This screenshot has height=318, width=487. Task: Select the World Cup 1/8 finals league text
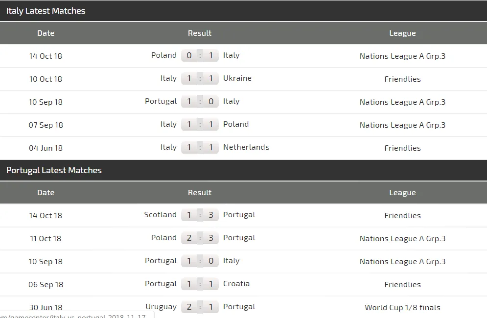click(402, 307)
